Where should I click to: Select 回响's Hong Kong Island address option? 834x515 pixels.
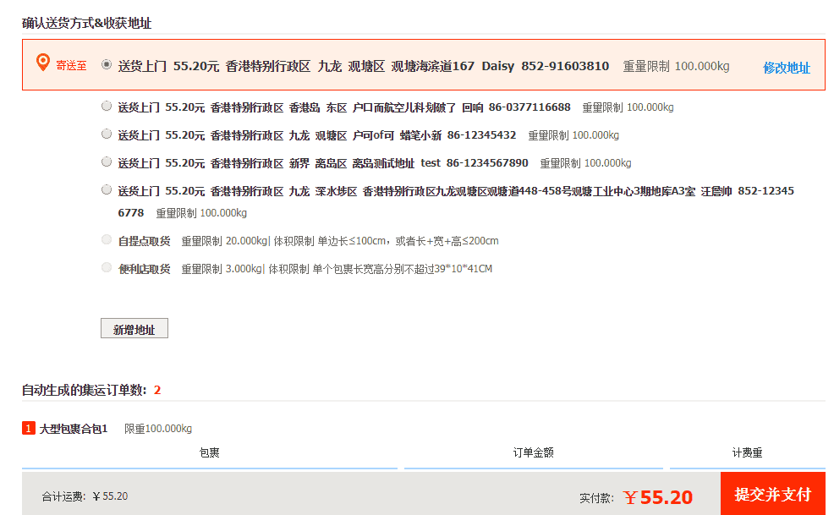[107, 106]
